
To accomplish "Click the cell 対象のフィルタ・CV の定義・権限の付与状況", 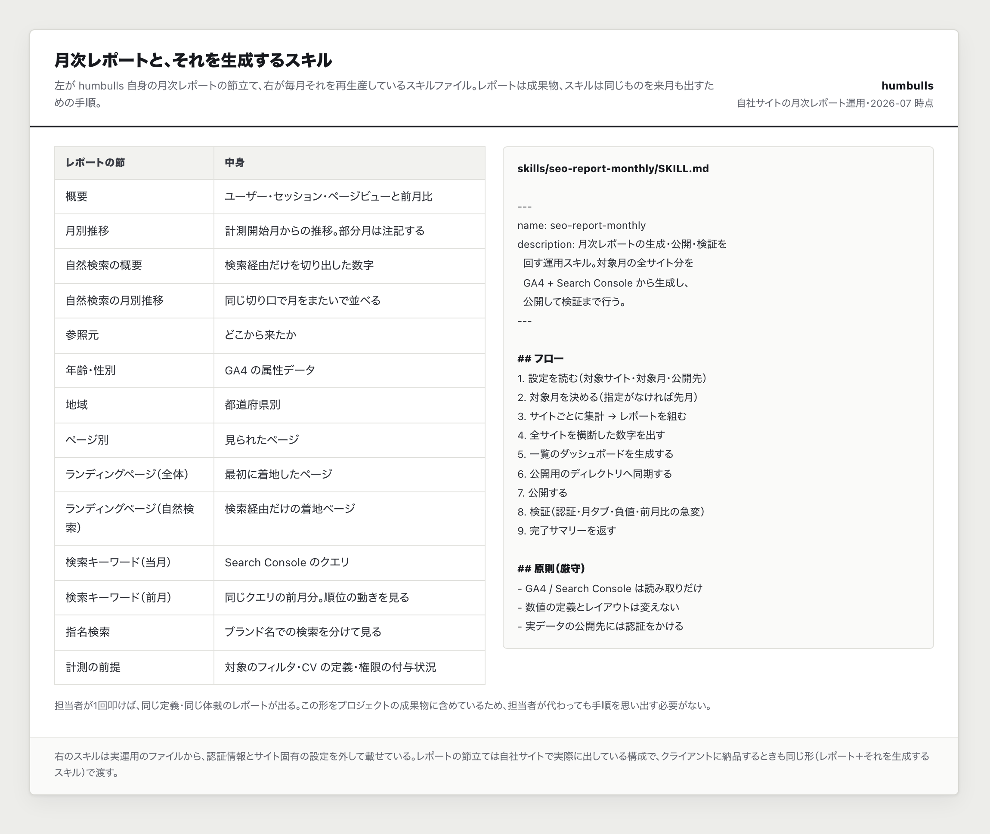I will [350, 667].
